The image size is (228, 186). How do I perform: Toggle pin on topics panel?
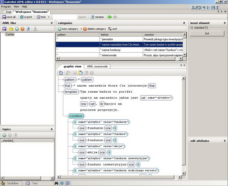click(52, 129)
